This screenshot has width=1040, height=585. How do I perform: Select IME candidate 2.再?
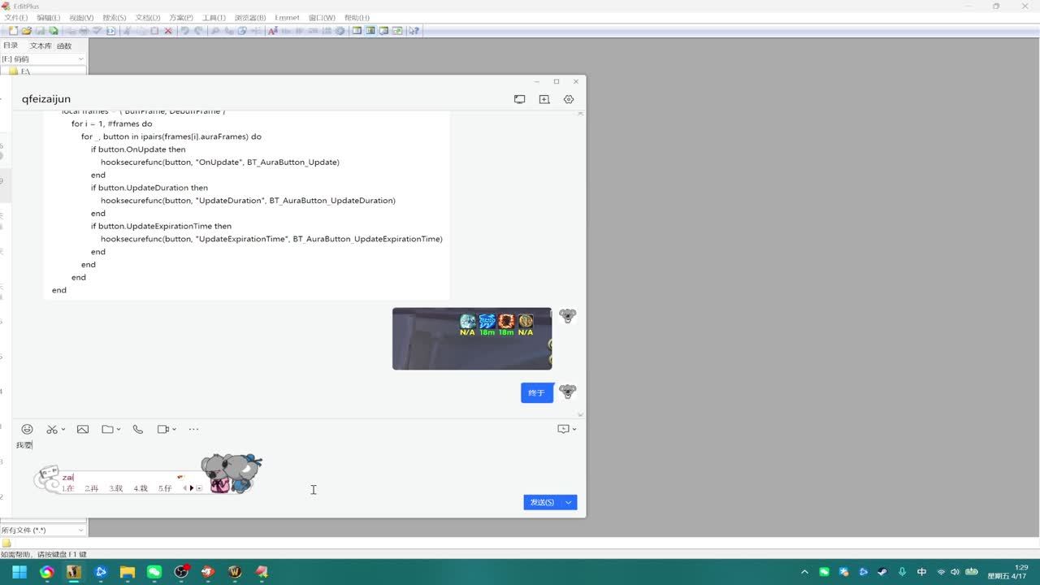point(92,488)
